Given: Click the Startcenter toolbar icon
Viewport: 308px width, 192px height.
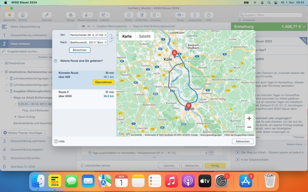Looking at the screenshot, I should pyautogui.click(x=10, y=15).
